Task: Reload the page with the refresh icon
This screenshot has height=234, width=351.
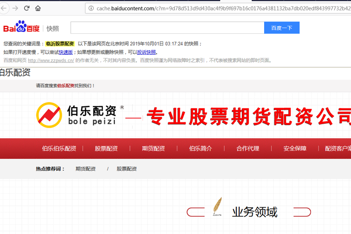Action: [27, 8]
